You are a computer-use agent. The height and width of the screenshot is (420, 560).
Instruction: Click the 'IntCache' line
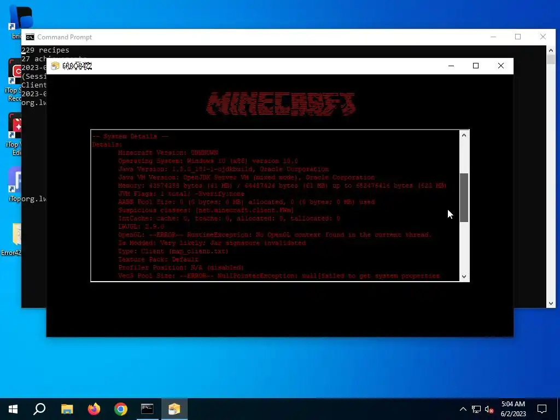229,219
